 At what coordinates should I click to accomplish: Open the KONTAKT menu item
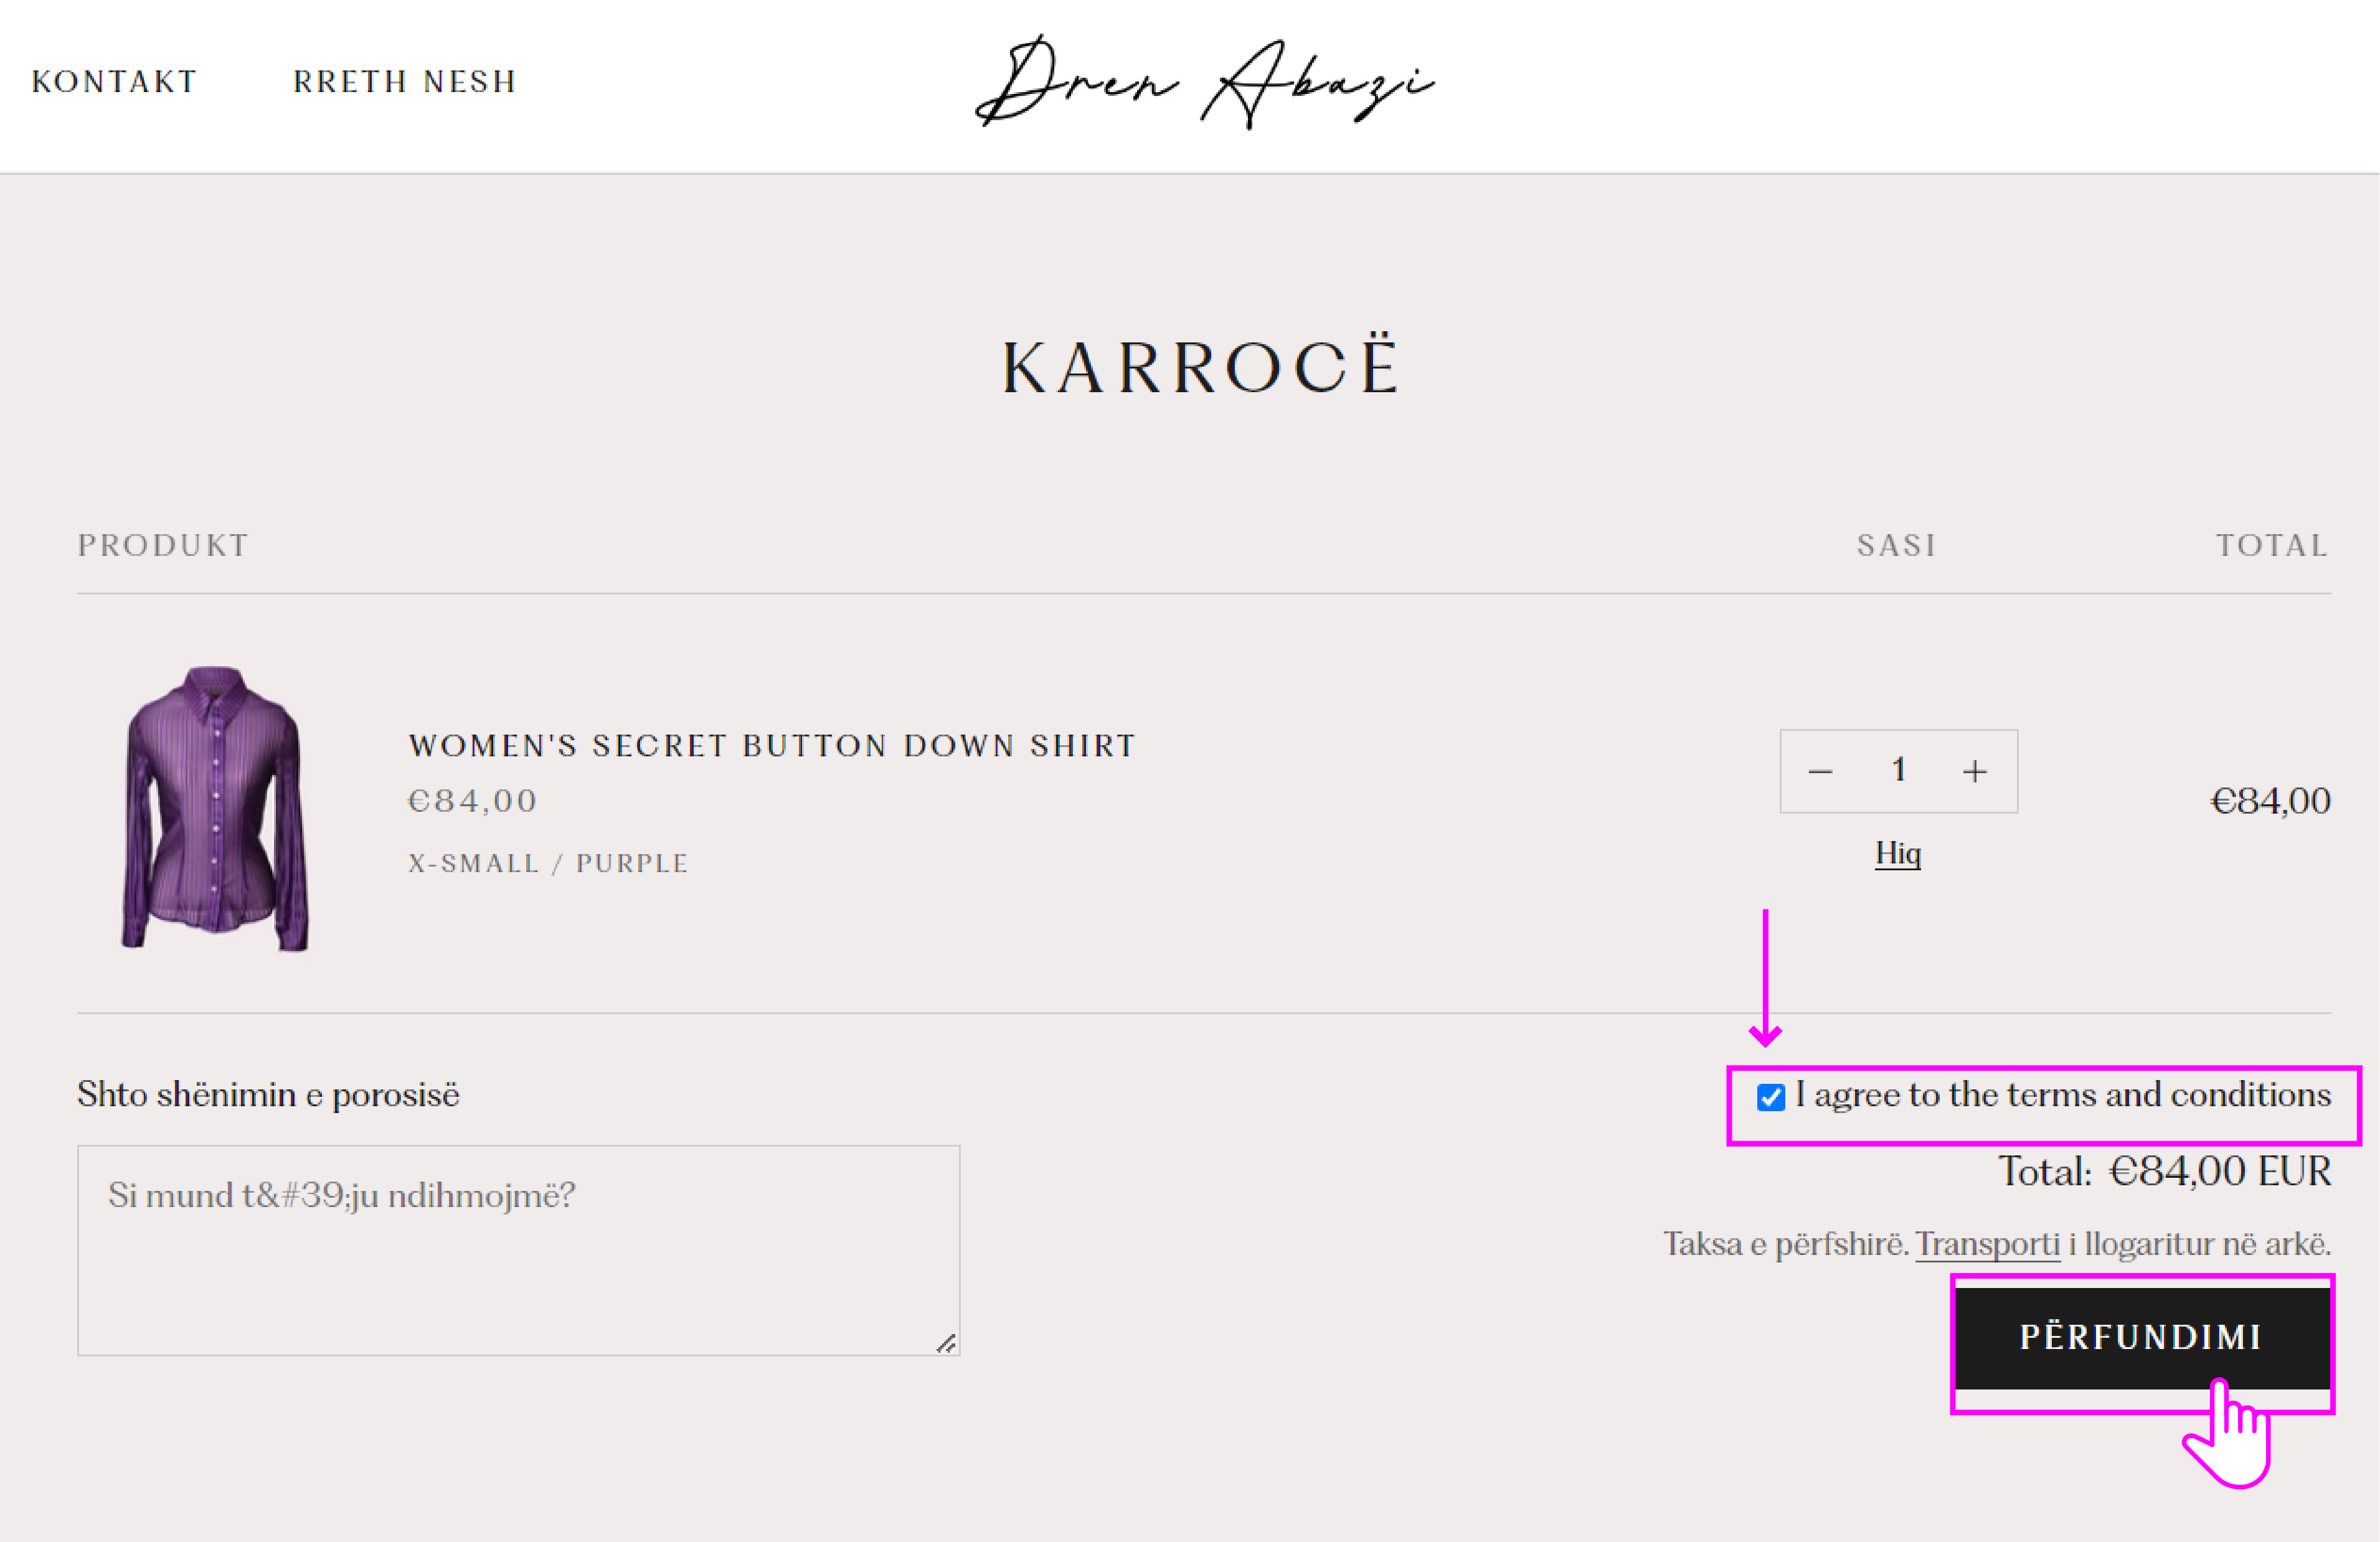(x=115, y=81)
